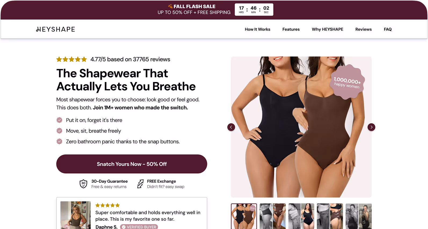
Task: Show the next product image with right arrow
Action: click(371, 127)
